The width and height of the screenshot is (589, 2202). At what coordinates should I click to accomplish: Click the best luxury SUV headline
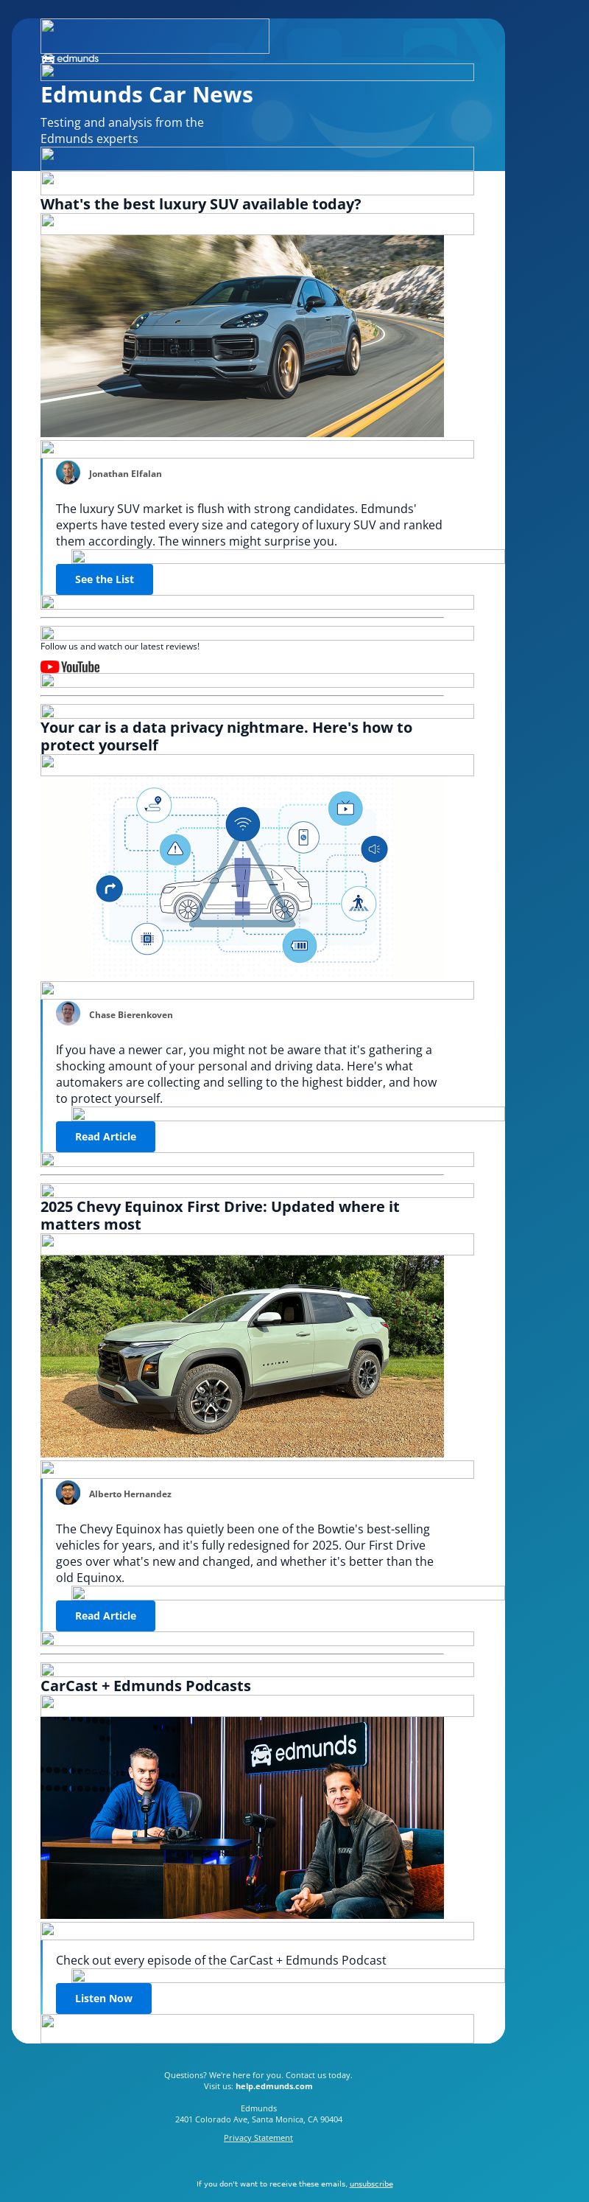(200, 204)
